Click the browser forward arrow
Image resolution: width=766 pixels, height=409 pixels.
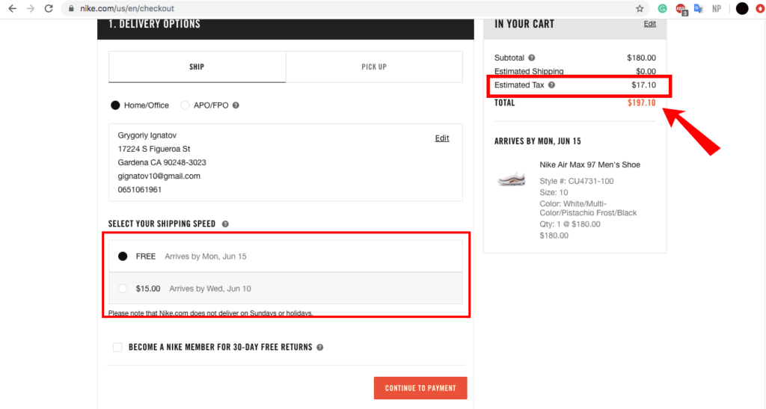[x=30, y=8]
